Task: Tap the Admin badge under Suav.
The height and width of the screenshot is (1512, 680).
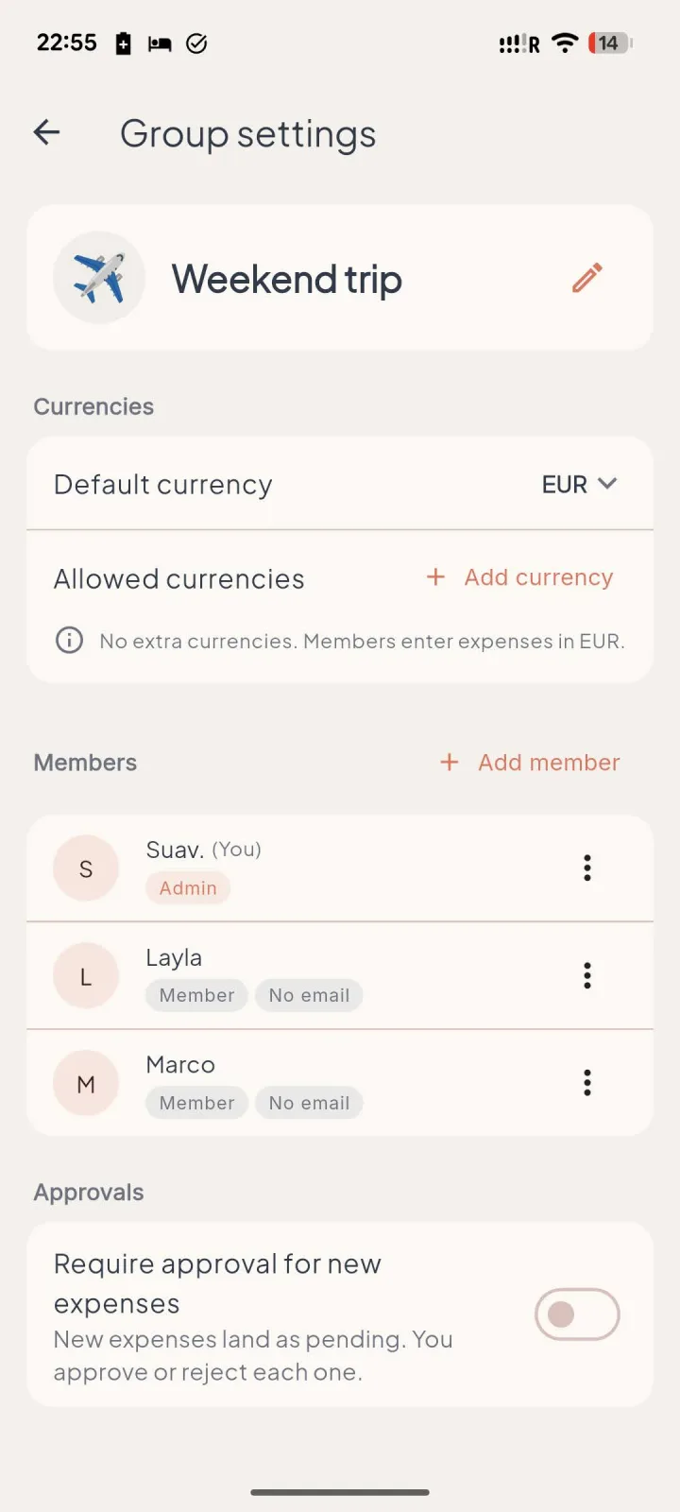Action: click(x=188, y=888)
